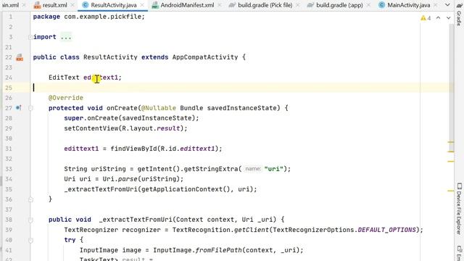This screenshot has width=464, height=261.
Task: Close the AndroidManifest.xml tab
Action: 219,5
